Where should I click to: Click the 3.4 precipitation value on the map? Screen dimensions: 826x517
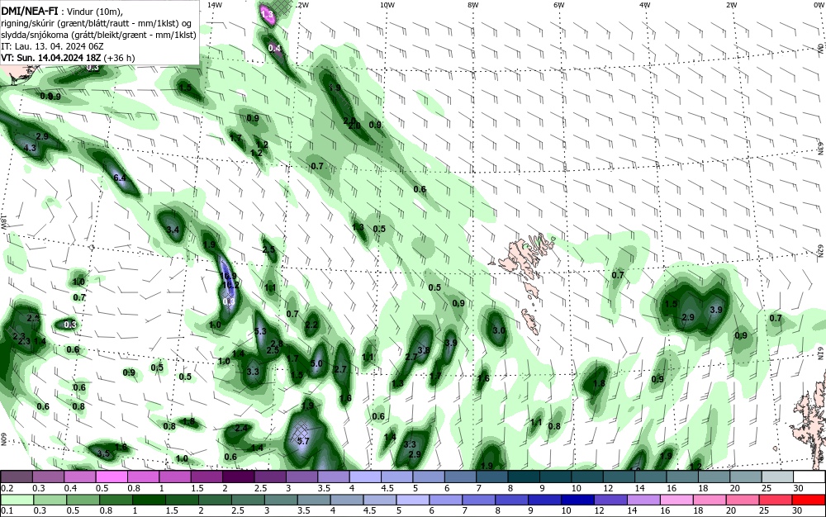tap(173, 230)
